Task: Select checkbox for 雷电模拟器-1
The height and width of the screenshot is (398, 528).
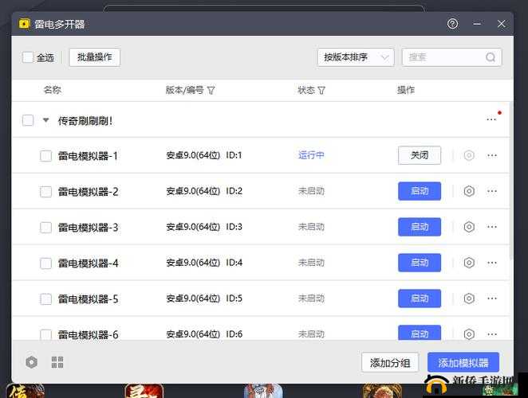Action: 45,156
